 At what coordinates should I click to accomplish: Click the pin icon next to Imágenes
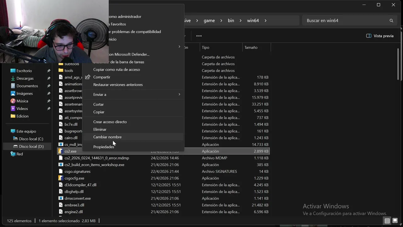[x=48, y=94]
